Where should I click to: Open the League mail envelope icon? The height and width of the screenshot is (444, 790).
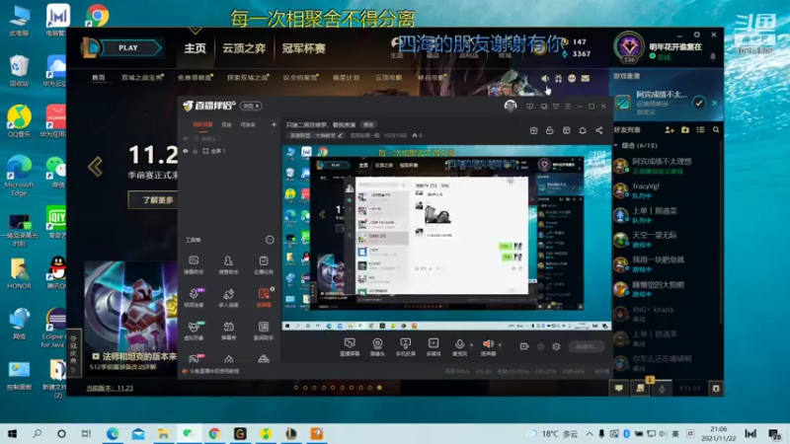coord(585,79)
